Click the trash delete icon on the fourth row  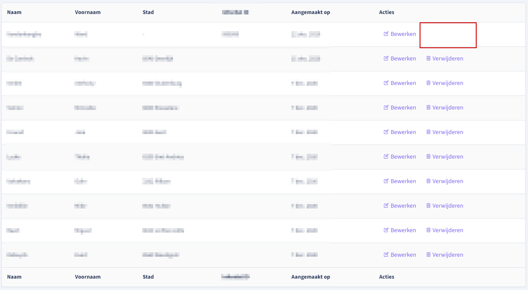click(x=428, y=107)
